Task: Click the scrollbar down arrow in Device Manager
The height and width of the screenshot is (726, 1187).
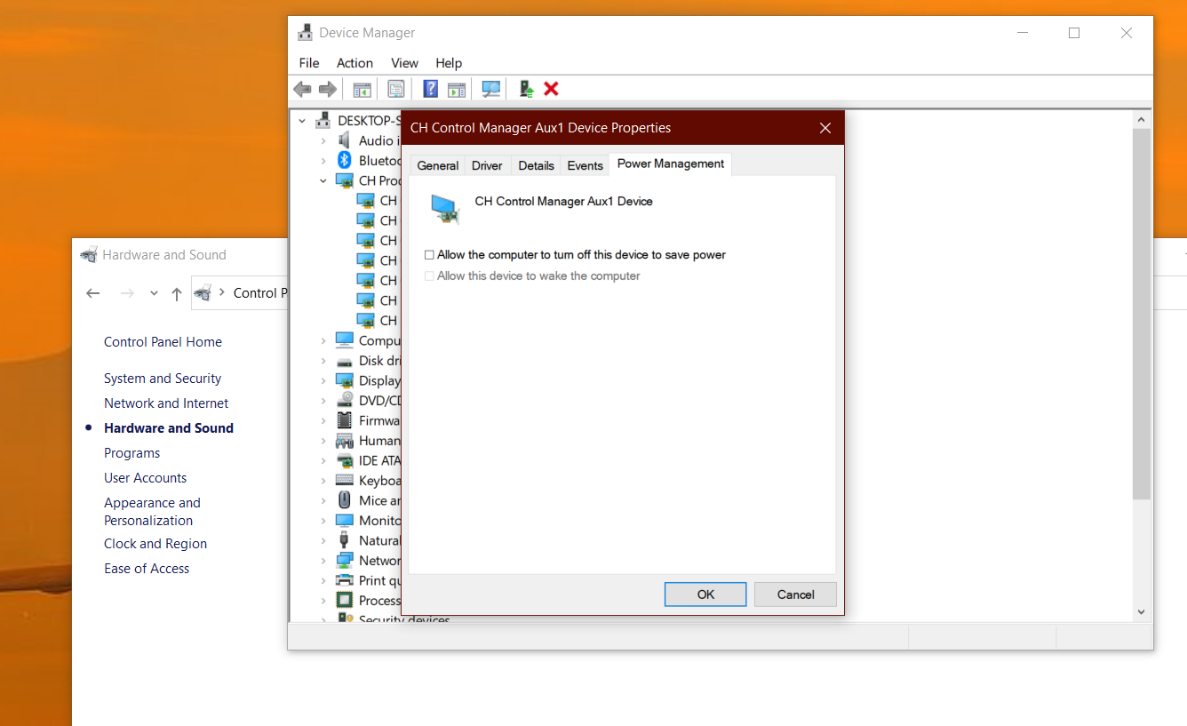Action: click(x=1142, y=611)
